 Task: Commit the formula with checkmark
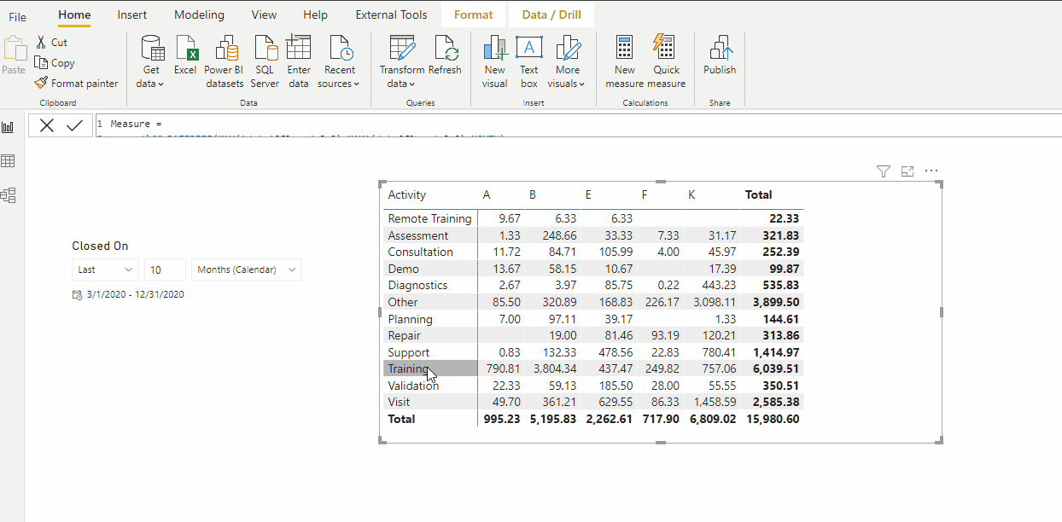(x=74, y=125)
